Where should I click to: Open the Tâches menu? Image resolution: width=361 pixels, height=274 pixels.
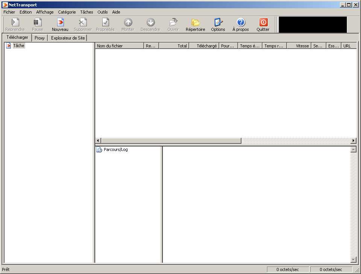click(86, 12)
